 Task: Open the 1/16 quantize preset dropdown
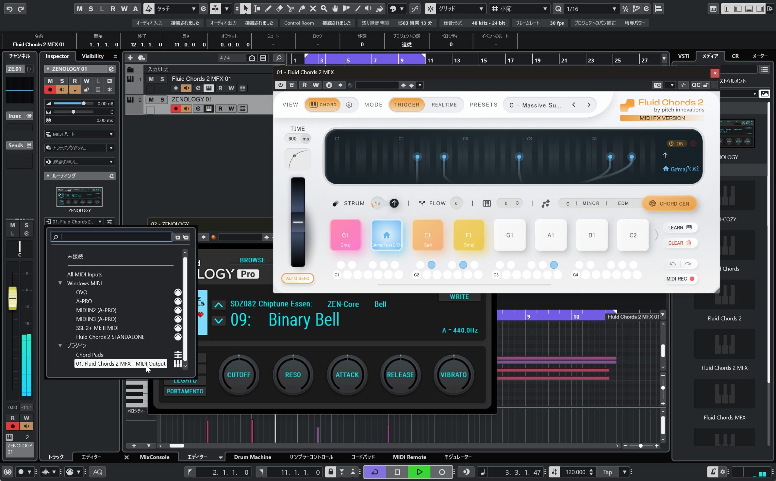point(591,8)
